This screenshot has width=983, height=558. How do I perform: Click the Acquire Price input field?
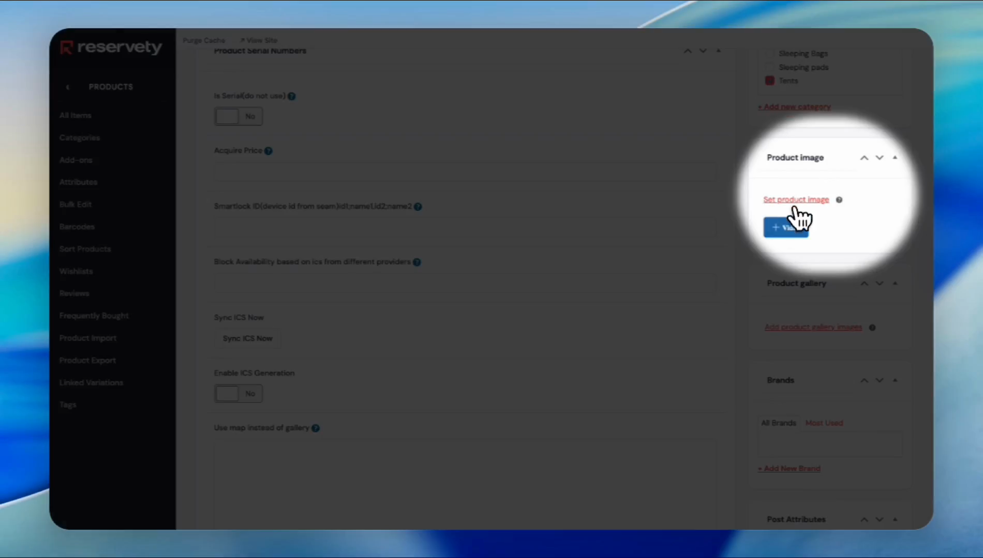465,172
